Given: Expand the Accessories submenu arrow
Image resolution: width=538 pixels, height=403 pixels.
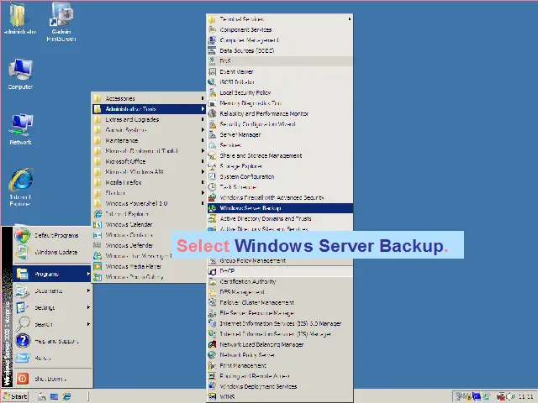Looking at the screenshot, I should 203,98.
